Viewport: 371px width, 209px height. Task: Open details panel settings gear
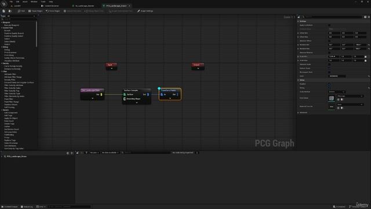[369, 17]
